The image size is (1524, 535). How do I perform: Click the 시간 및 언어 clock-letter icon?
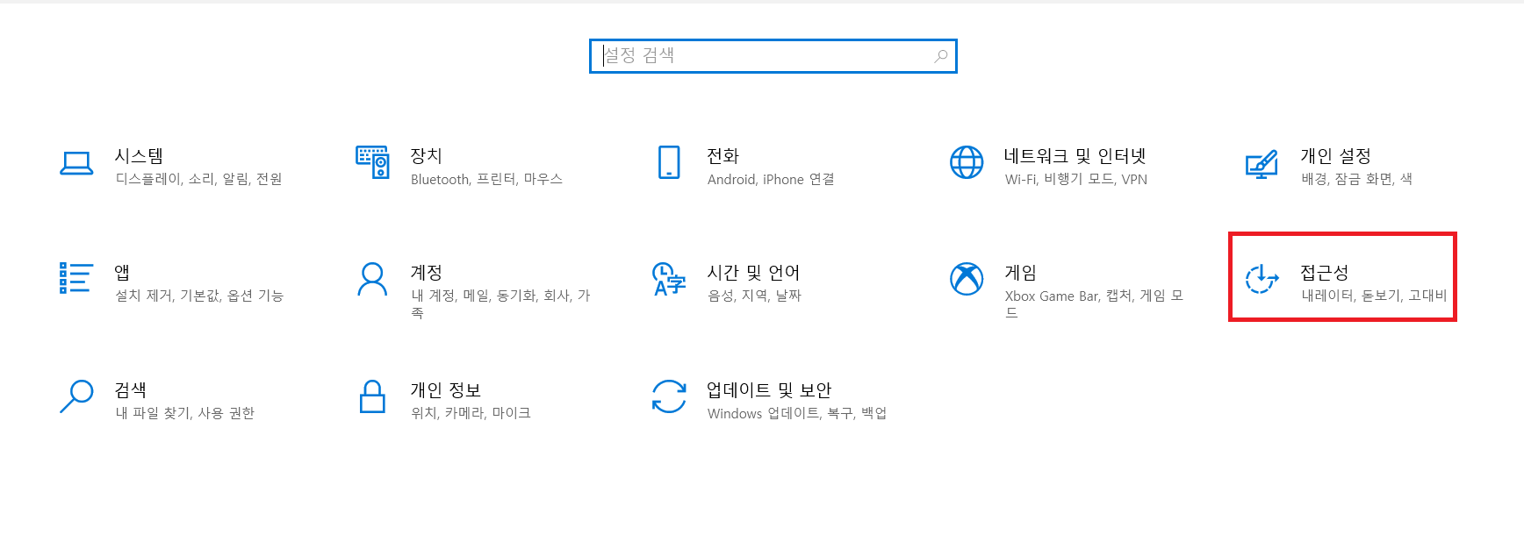coord(669,279)
